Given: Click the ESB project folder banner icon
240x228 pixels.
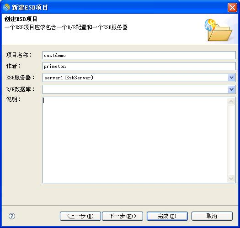Looking at the screenshot, I should [219, 30].
